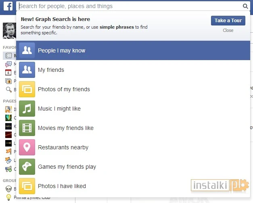The height and width of the screenshot is (203, 253).
Task: Click the Photos of my friends icon
Action: pos(27,89)
